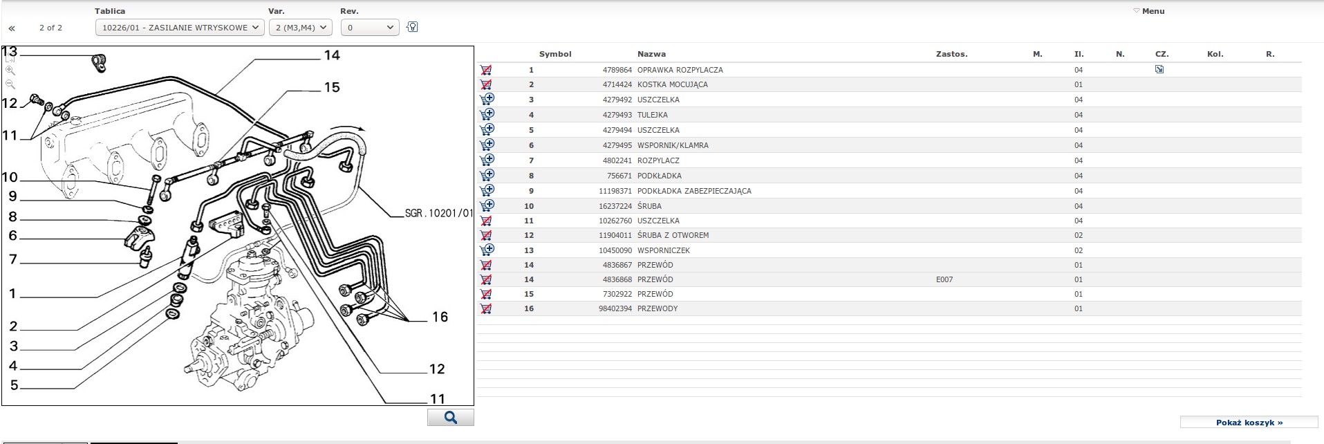The image size is (1324, 444).
Task: Add ROZPYLACZ 4802241 to cart
Action: click(x=487, y=160)
